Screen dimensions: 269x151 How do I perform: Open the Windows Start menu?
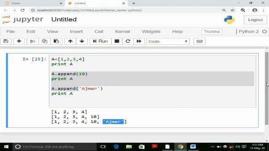click(6, 147)
